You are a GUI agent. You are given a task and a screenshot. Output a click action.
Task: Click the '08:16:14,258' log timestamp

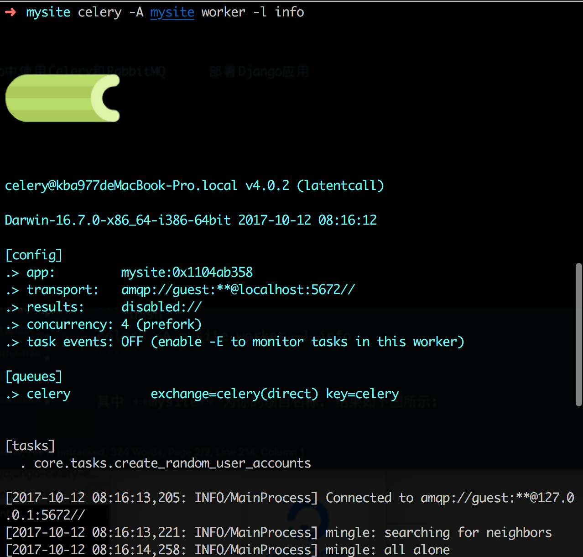click(x=136, y=550)
